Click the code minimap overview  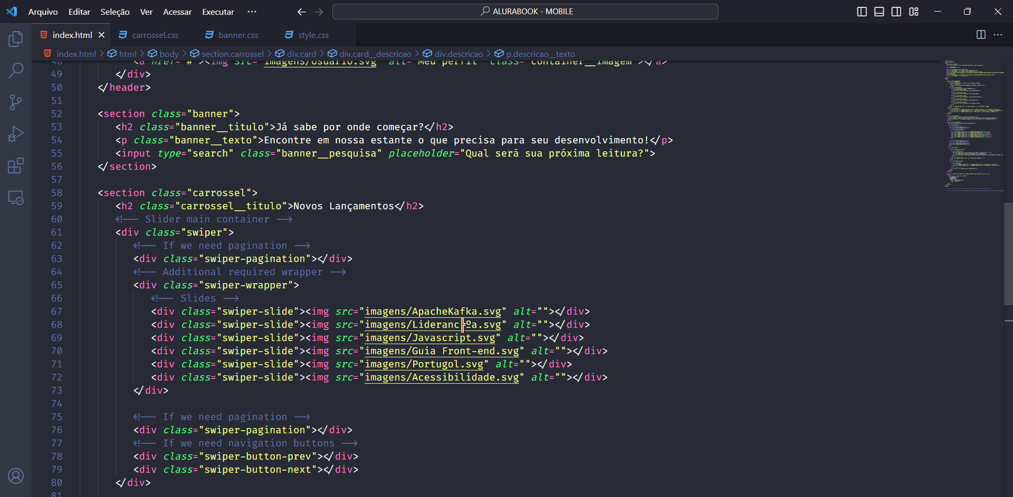click(973, 125)
